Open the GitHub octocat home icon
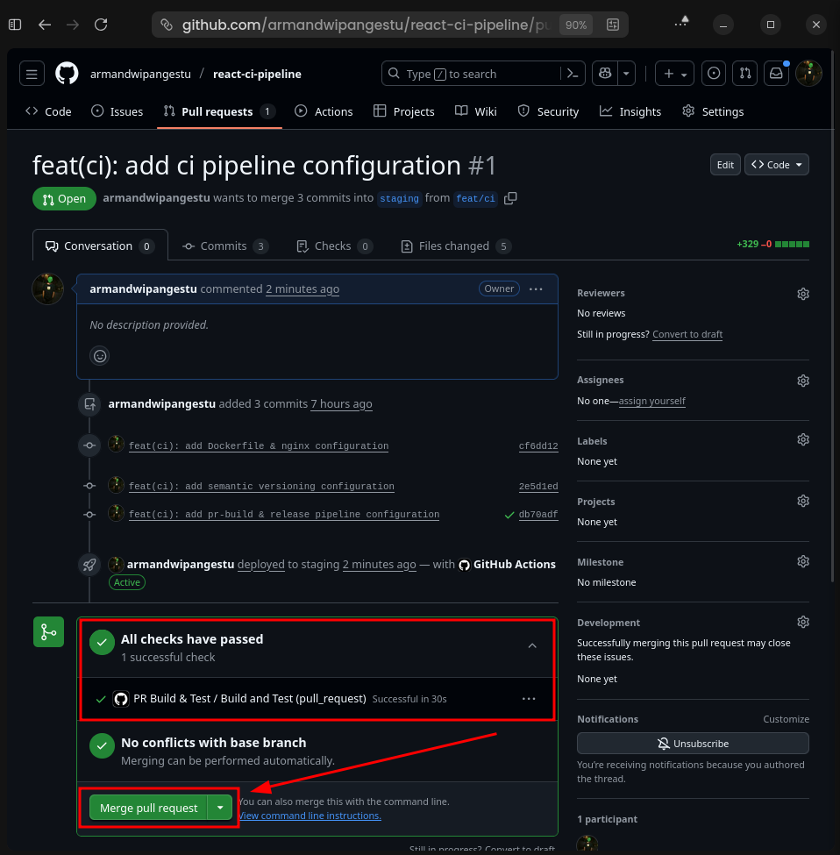Image resolution: width=840 pixels, height=855 pixels. pos(67,73)
